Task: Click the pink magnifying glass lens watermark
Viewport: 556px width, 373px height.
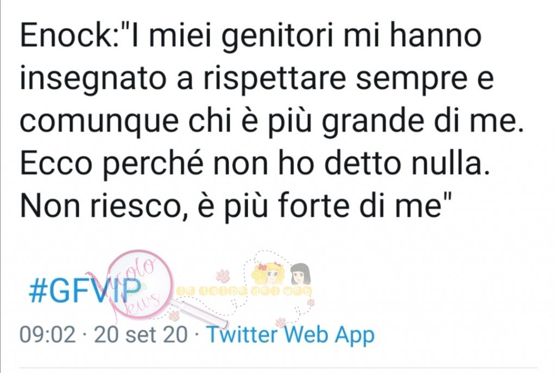Action: pos(140,284)
